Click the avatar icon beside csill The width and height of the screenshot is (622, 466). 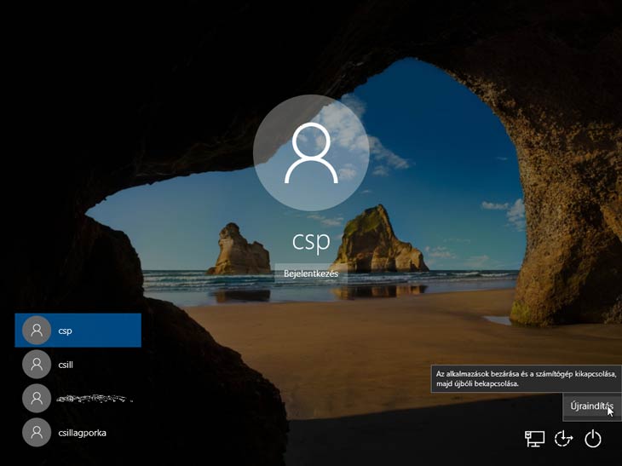(x=36, y=365)
